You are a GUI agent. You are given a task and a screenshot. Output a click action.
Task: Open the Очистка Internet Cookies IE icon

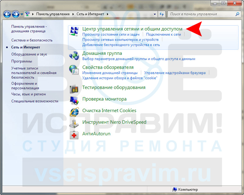tap(74, 112)
